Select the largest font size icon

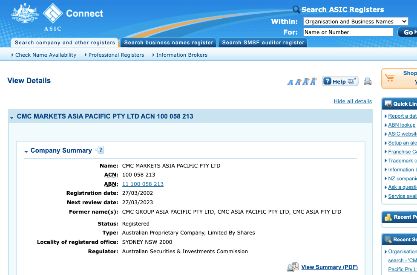coord(313,81)
